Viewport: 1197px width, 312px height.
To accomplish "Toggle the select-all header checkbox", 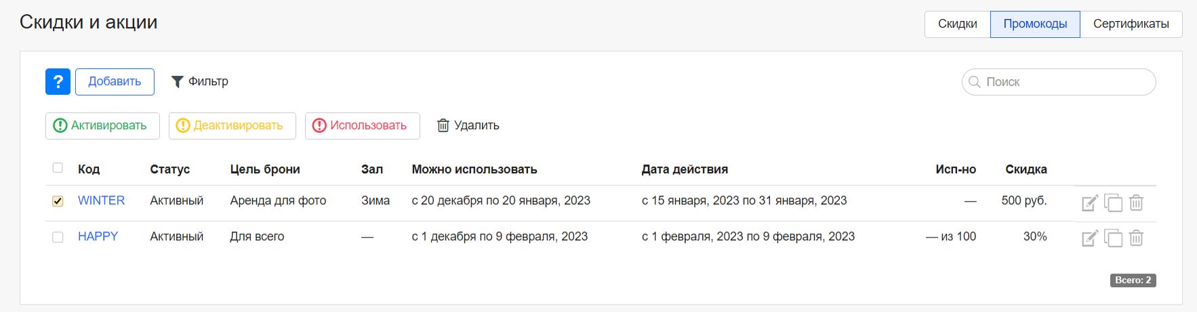I will (x=58, y=168).
